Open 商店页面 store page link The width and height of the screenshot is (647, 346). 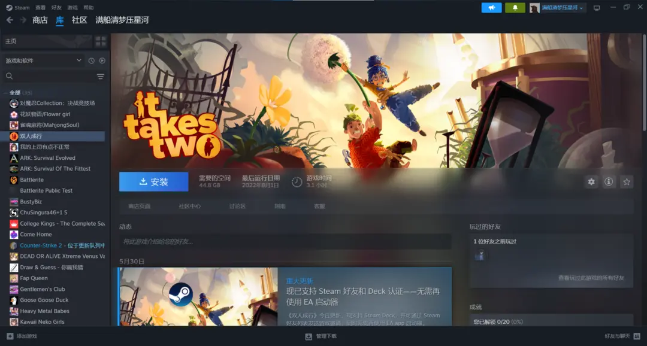(140, 206)
